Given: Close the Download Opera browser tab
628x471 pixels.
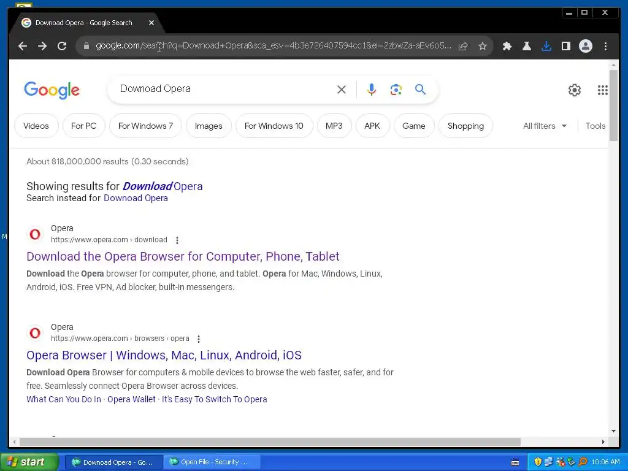Looking at the screenshot, I should 151,23.
